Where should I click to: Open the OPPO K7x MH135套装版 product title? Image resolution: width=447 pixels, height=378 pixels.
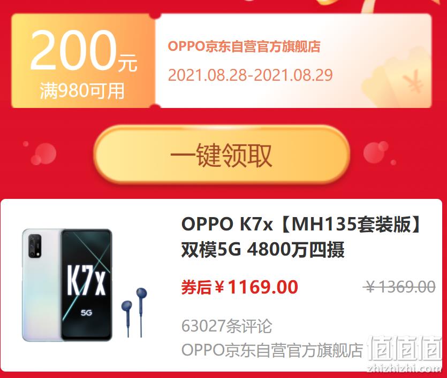tap(301, 225)
